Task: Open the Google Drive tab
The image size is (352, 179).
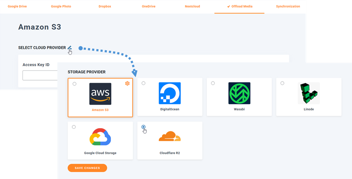Action: 17,7
